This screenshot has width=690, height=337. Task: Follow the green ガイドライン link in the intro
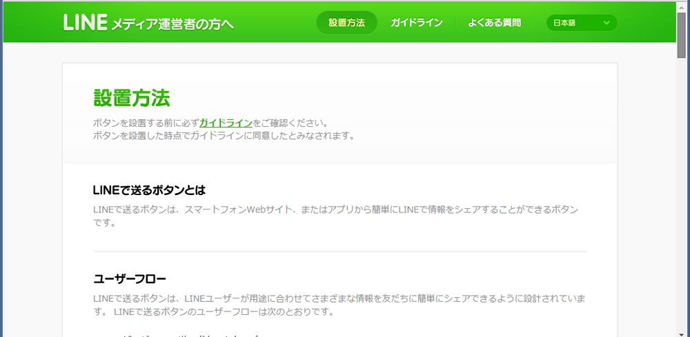coord(226,123)
